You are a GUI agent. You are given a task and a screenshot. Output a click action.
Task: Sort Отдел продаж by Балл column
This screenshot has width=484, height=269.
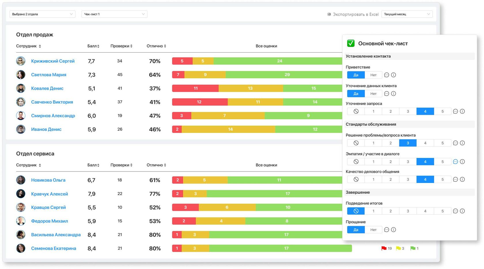(x=93, y=46)
